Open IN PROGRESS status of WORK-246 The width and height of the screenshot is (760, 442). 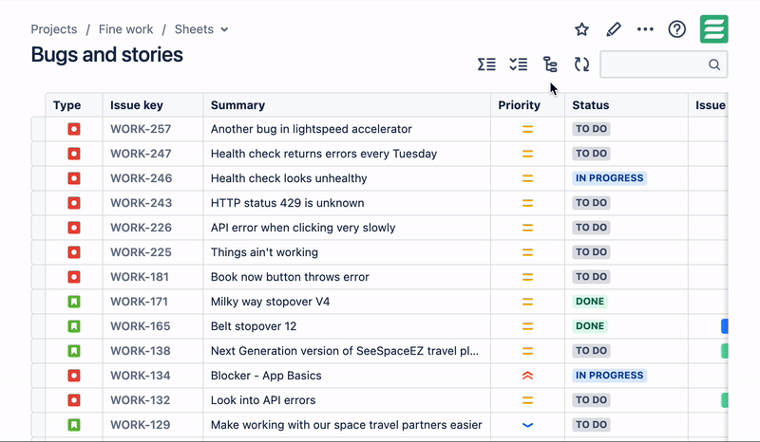tap(609, 178)
